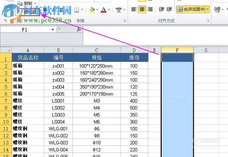This screenshot has height=157, width=228.
Task: Select cell containing LS001
Action: pyautogui.click(x=58, y=101)
